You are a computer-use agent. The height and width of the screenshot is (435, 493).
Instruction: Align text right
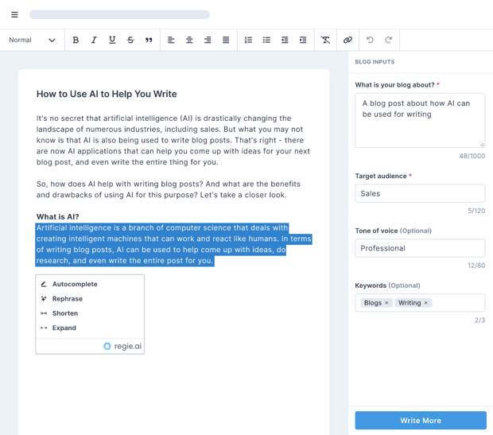pyautogui.click(x=208, y=40)
